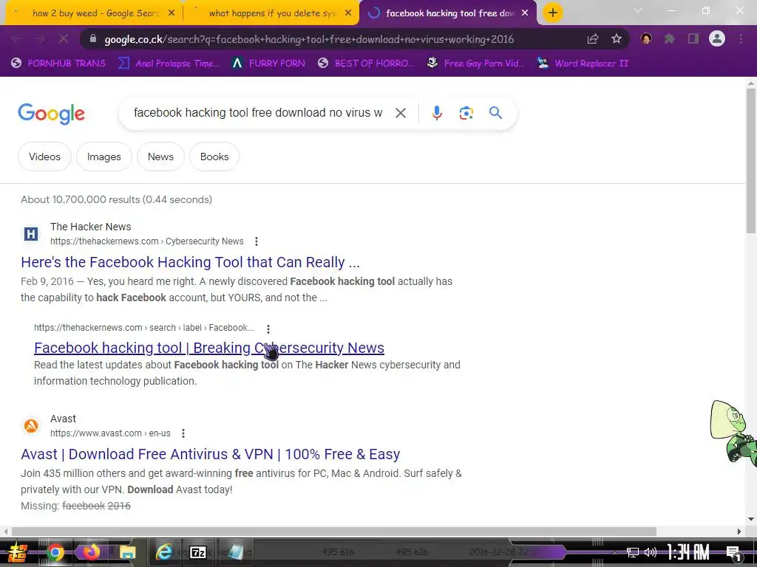Filter results by Videos

click(44, 157)
